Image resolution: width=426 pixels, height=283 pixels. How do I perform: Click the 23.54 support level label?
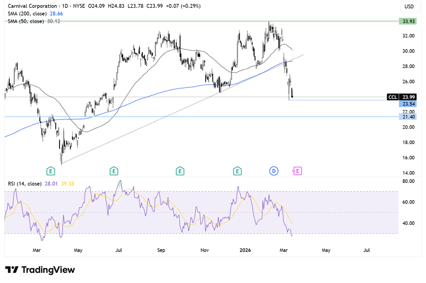pos(408,104)
